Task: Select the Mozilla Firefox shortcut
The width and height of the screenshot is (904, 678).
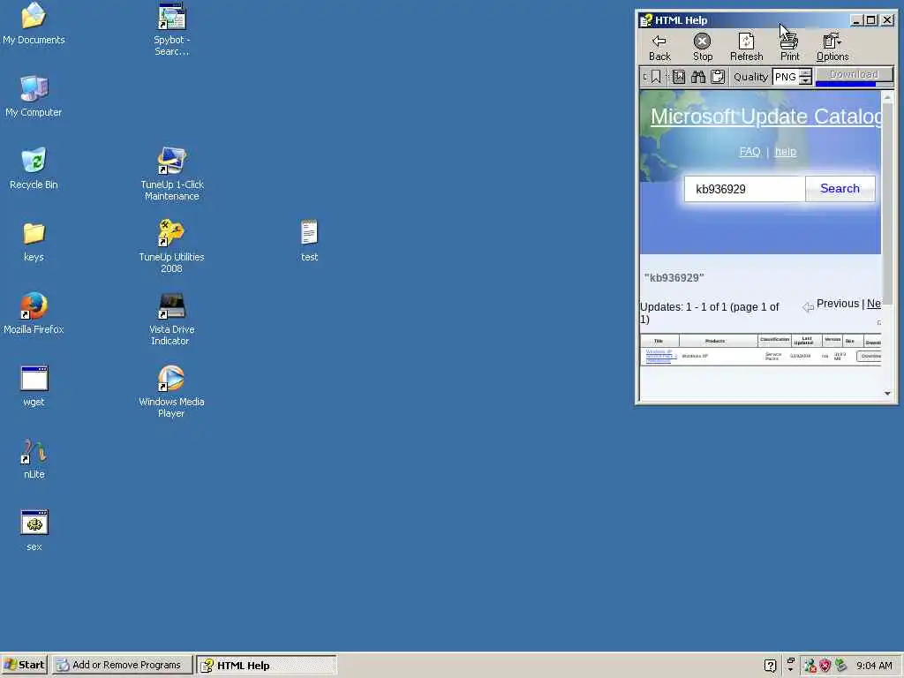Action: (x=34, y=313)
